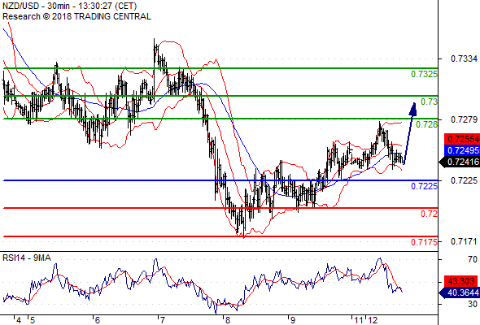Click the date marker 8 on time axis

pyautogui.click(x=228, y=320)
